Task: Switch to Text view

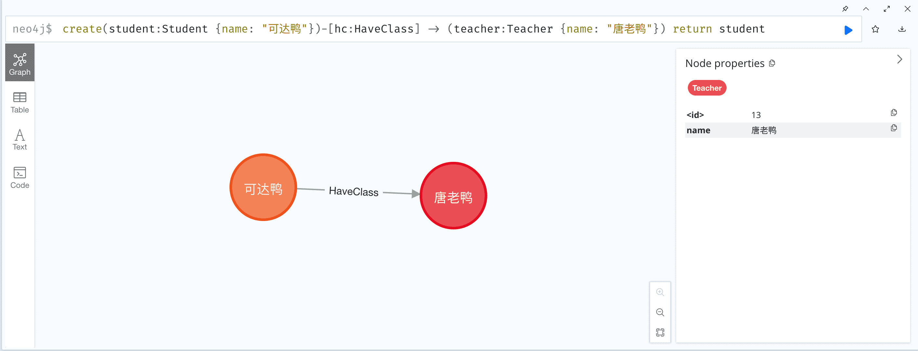Action: tap(20, 140)
